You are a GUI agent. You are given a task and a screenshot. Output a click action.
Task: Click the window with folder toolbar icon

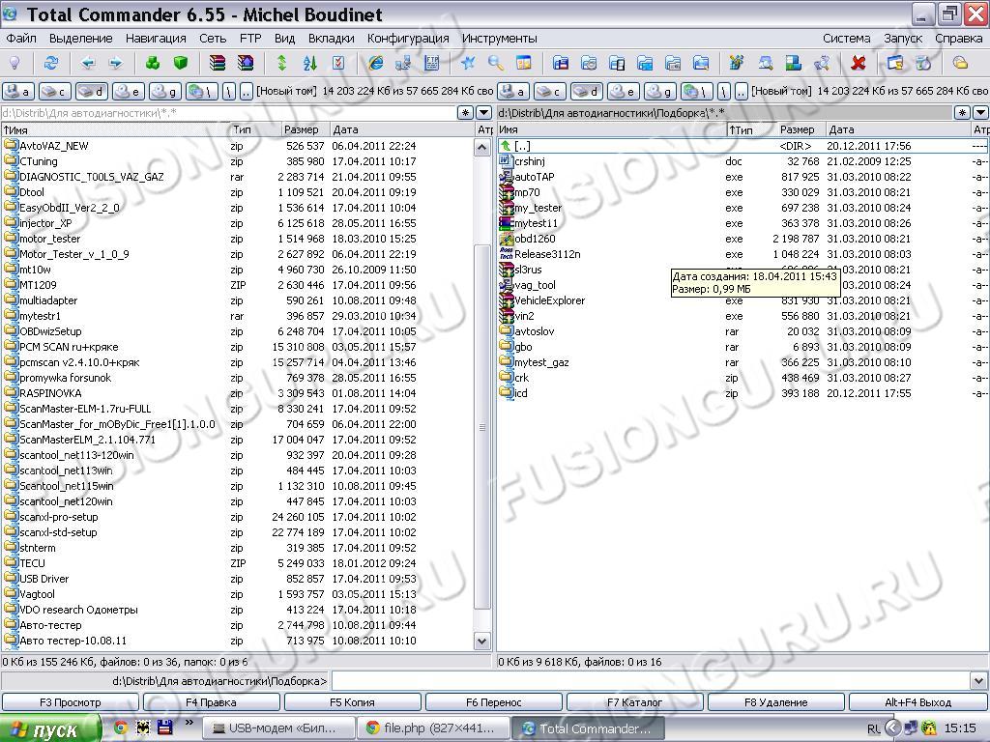[x=894, y=63]
